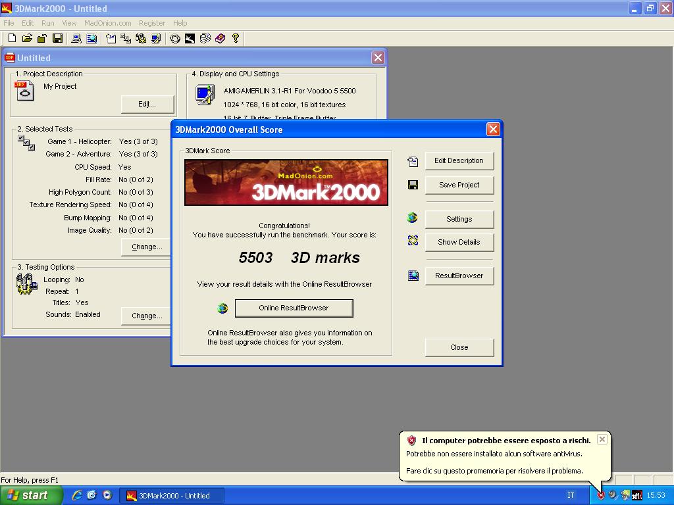
Task: Click the 3dfx tray icon
Action: tap(636, 496)
